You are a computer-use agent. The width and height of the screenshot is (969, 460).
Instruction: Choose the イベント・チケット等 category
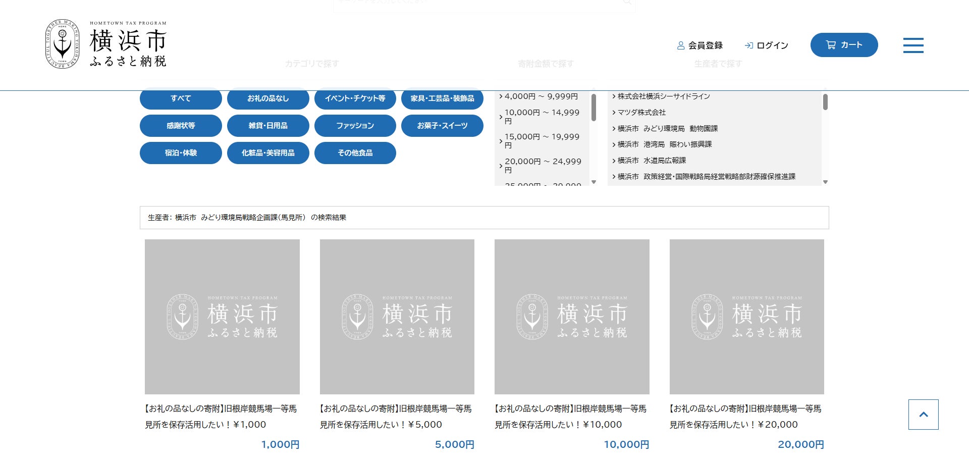coord(355,98)
